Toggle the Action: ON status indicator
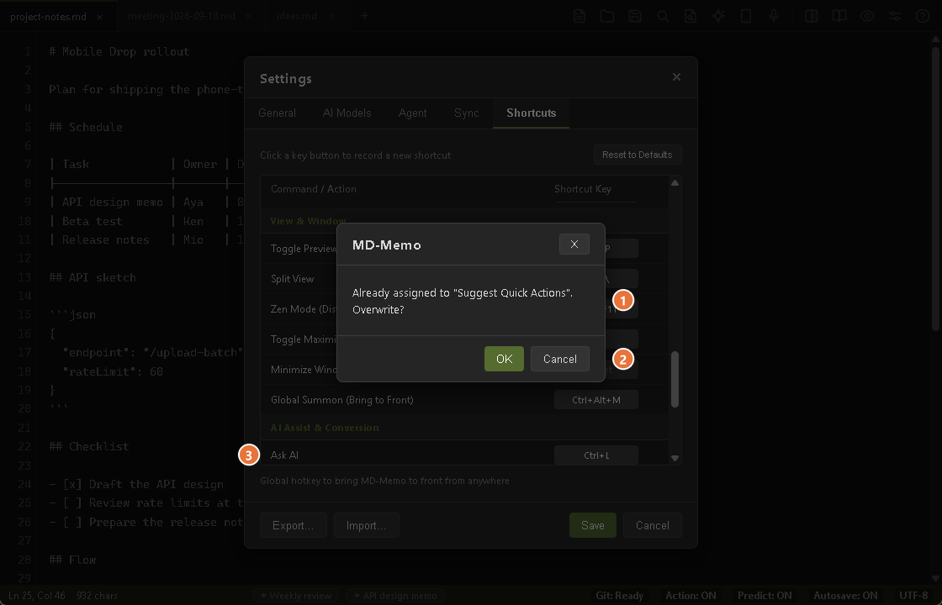This screenshot has height=605, width=942. pos(691,596)
